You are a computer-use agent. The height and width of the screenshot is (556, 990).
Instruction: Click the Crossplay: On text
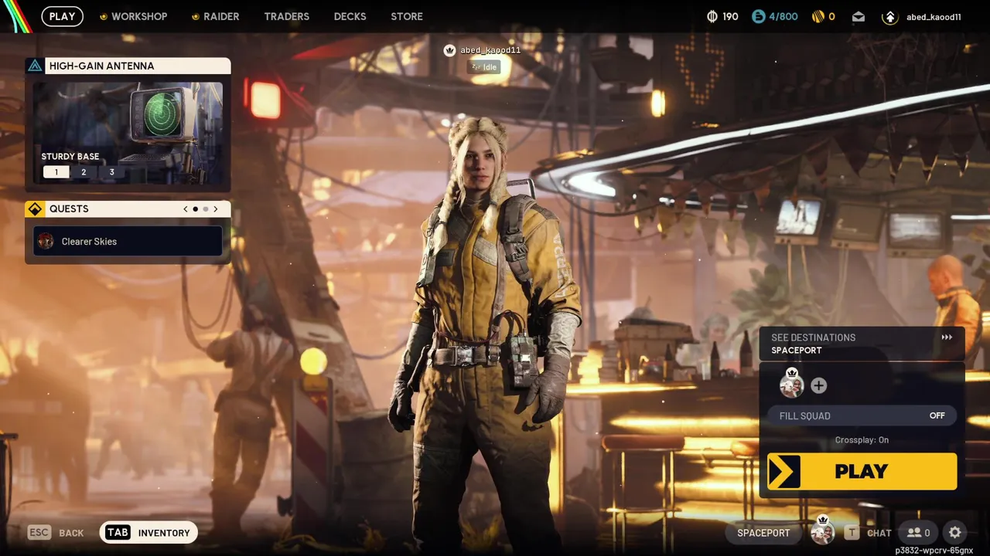point(862,440)
